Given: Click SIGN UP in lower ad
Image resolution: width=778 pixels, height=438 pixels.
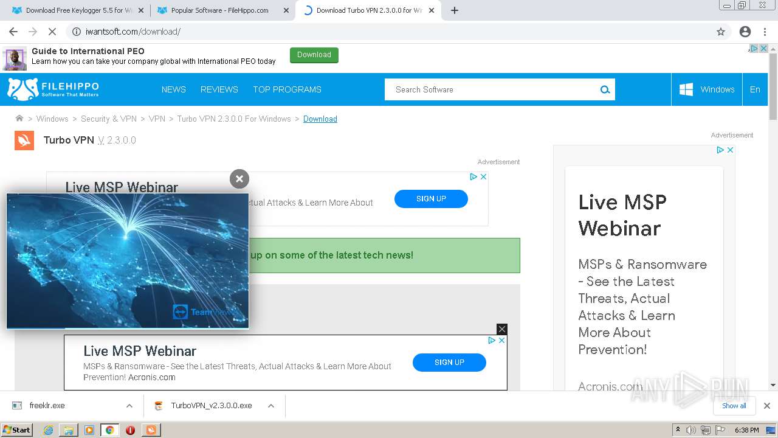Looking at the screenshot, I should click(449, 363).
